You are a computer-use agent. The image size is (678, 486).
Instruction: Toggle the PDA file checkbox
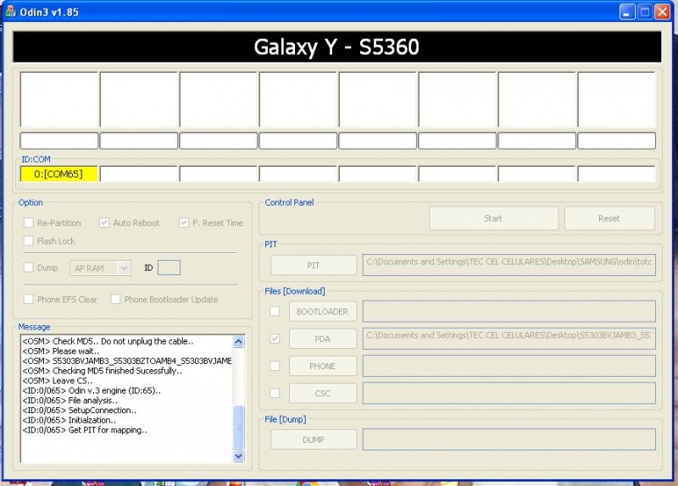pyautogui.click(x=275, y=339)
